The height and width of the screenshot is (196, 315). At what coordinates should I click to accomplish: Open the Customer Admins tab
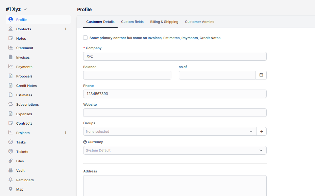pyautogui.click(x=199, y=22)
